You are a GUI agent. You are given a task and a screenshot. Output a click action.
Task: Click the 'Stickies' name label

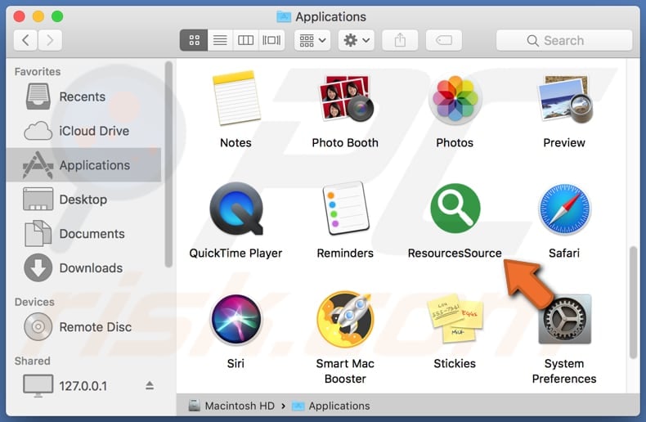455,363
